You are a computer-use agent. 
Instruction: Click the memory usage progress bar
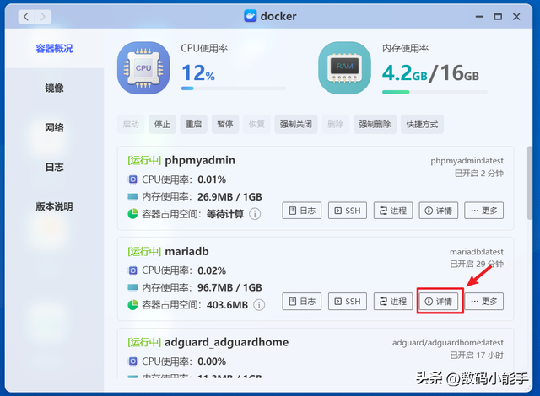435,92
